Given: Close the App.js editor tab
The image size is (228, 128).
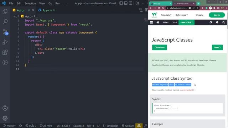Looking at the screenshot, I should pyautogui.click(x=32, y=10).
